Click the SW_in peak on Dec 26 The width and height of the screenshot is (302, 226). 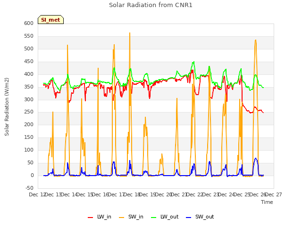(256, 40)
